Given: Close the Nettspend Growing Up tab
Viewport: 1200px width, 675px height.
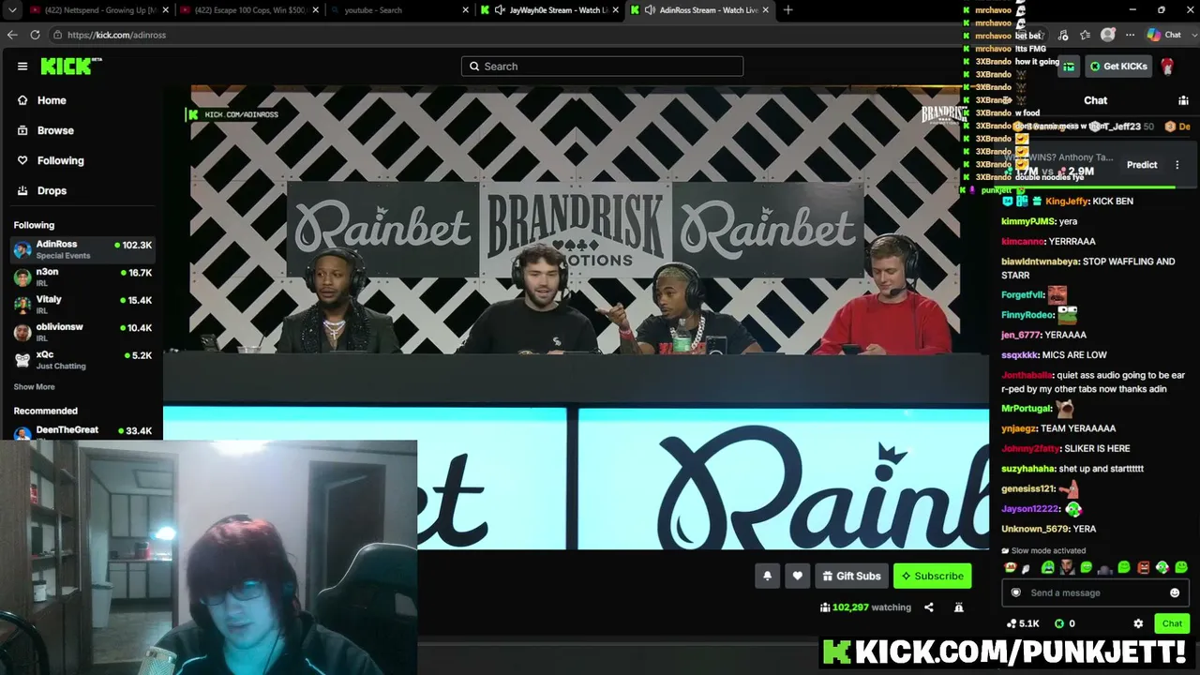Looking at the screenshot, I should [x=166, y=10].
